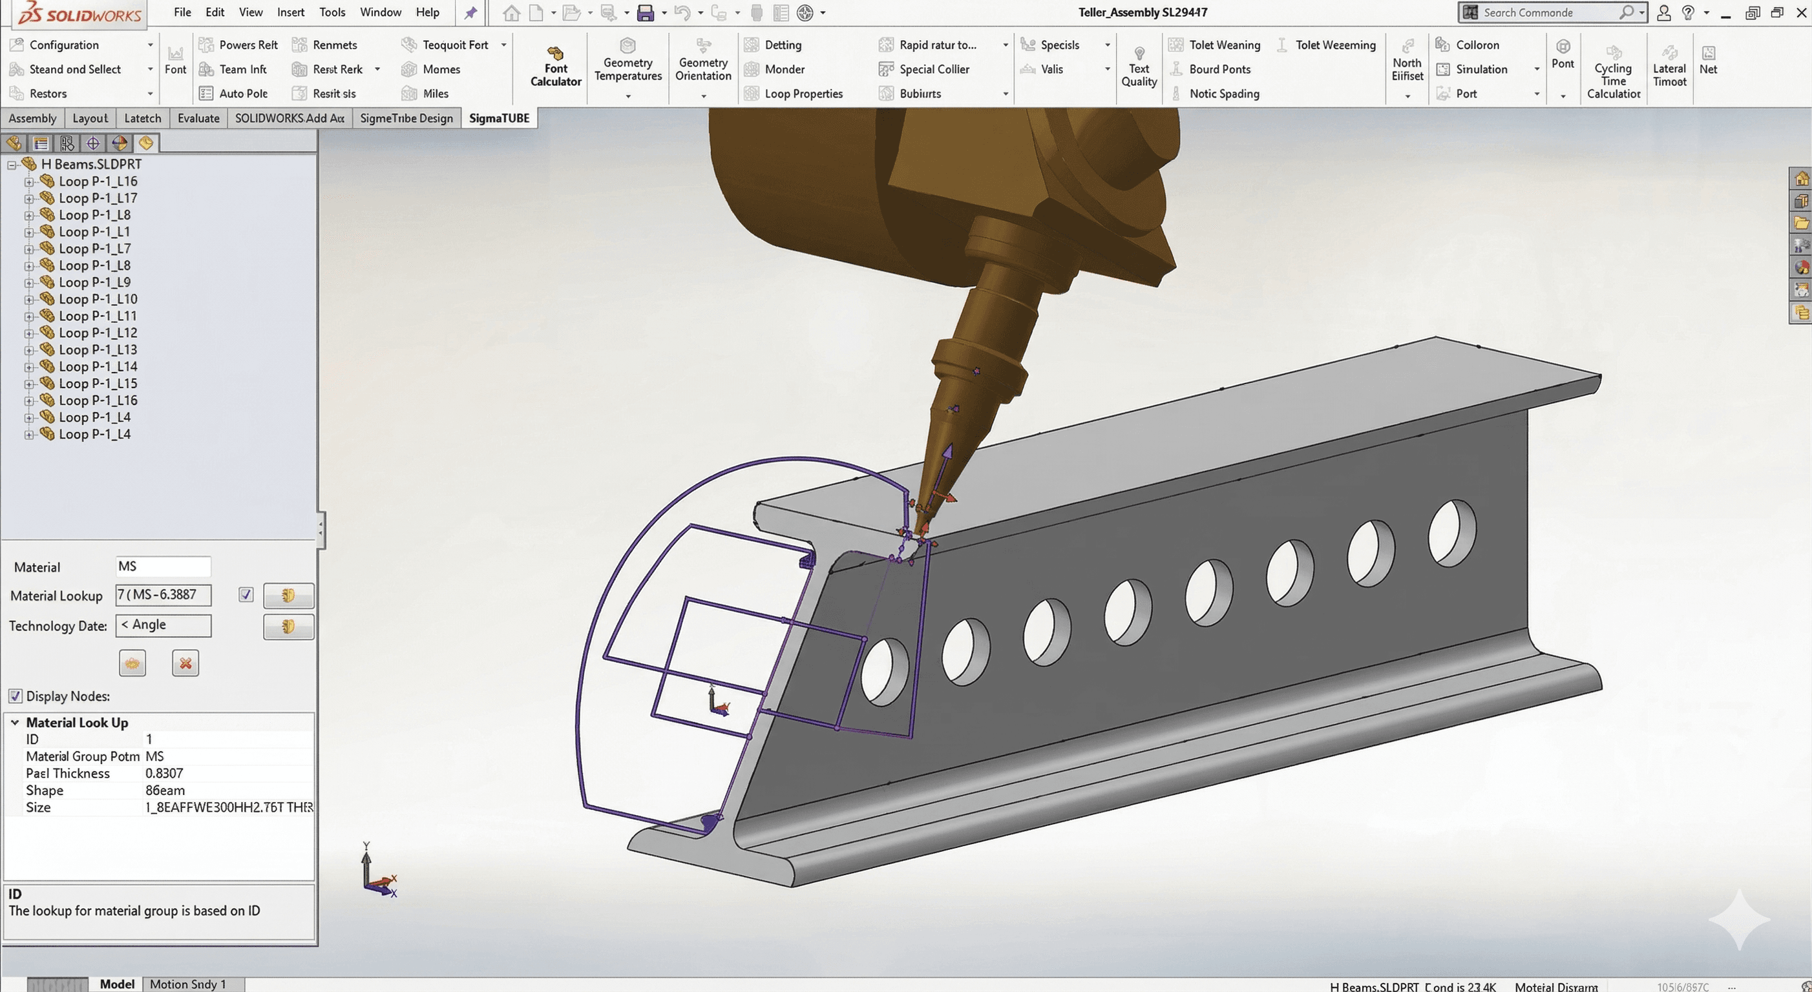Click the red X button in the material panel
Screen dimensions: 1812x992
[185, 663]
